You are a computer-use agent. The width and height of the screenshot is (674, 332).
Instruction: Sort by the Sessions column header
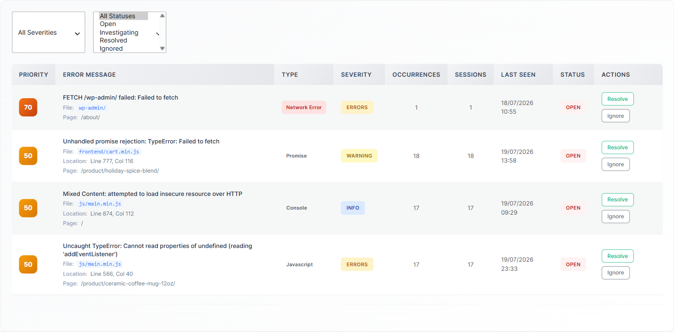471,74
